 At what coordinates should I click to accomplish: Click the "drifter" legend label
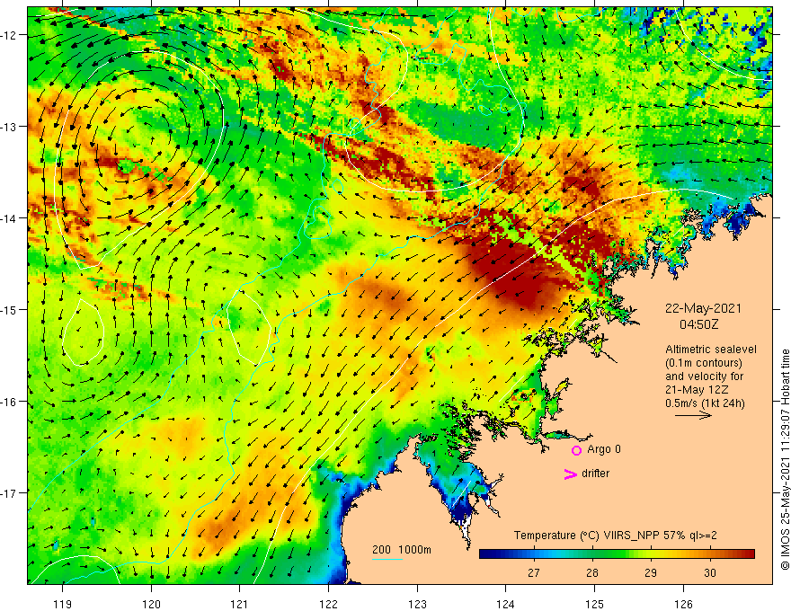click(595, 474)
